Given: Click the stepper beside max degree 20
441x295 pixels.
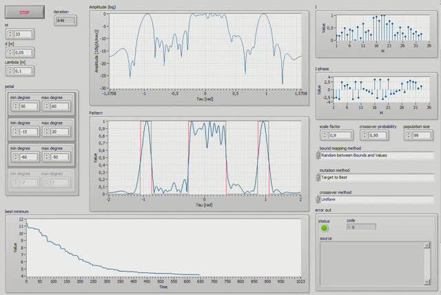Looking at the screenshot, I should click(x=46, y=131).
